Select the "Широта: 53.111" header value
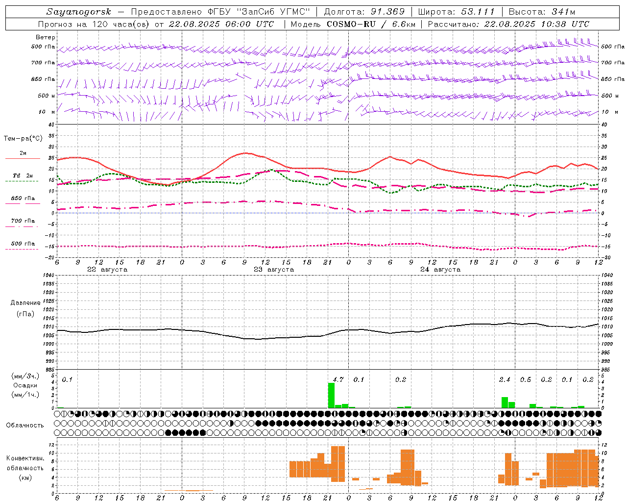The width and height of the screenshot is (627, 502). [x=457, y=12]
